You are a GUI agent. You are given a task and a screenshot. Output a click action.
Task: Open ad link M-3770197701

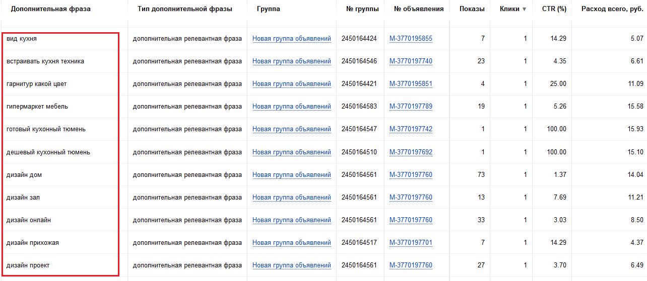(x=411, y=243)
